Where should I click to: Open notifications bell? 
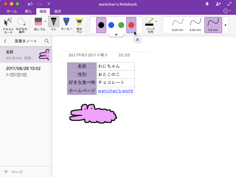207,4
